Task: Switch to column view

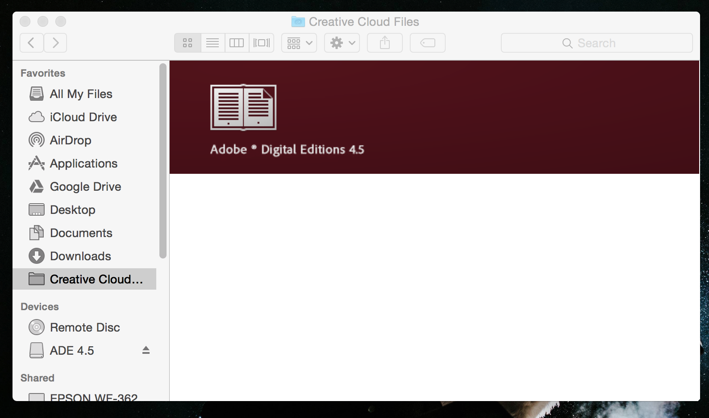Action: coord(237,43)
